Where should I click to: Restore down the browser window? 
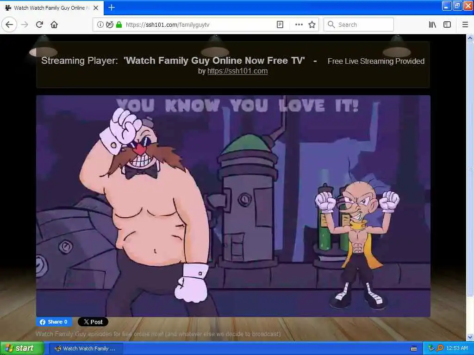click(x=457, y=6)
